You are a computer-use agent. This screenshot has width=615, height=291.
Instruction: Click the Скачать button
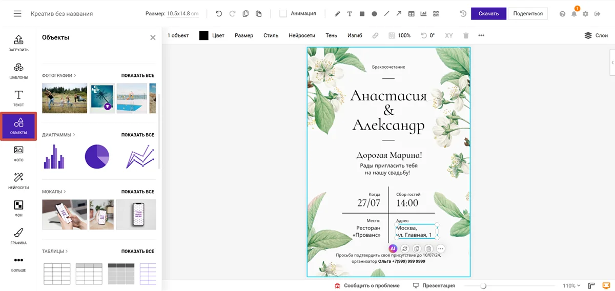coord(488,14)
